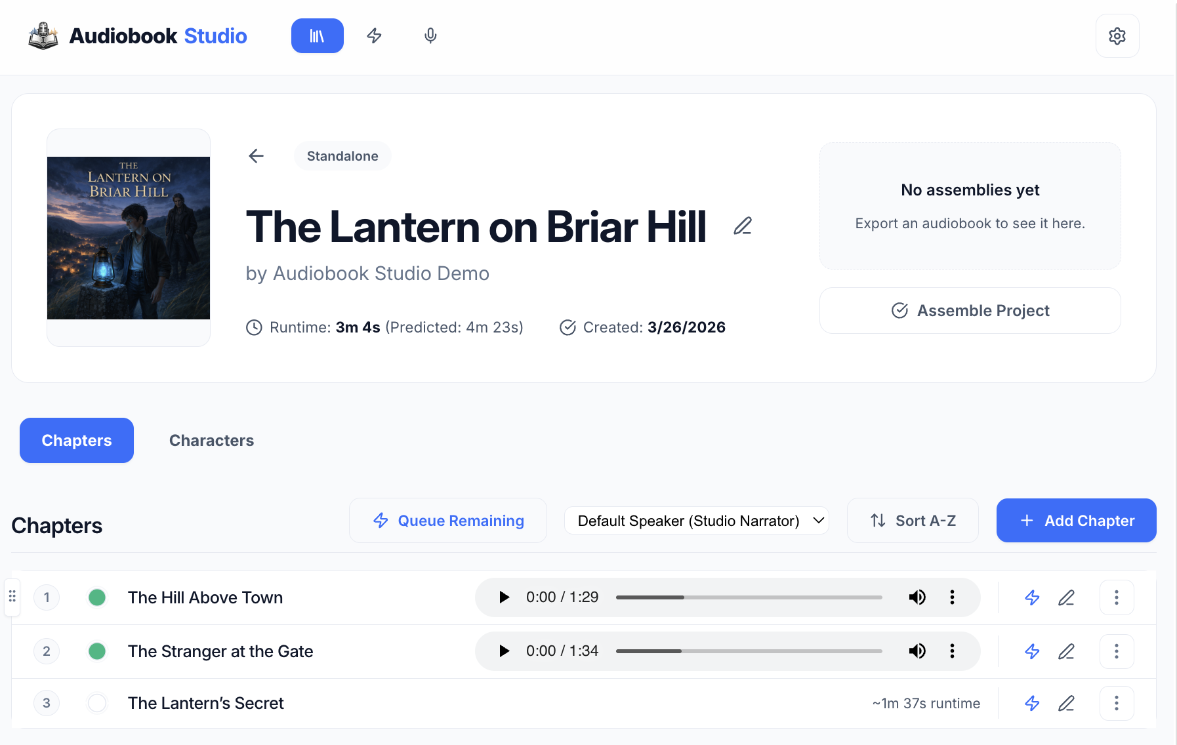Select the Chapters tab
This screenshot has height=745, width=1177.
tap(76, 440)
